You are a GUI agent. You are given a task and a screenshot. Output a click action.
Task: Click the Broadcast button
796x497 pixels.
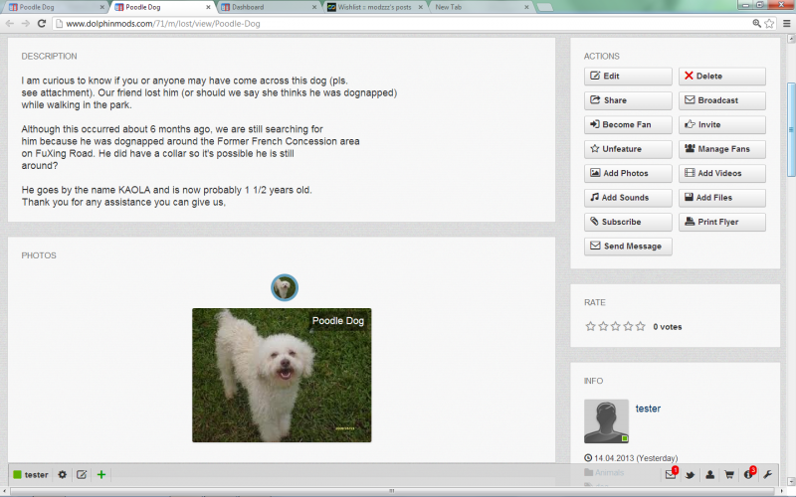click(x=722, y=100)
